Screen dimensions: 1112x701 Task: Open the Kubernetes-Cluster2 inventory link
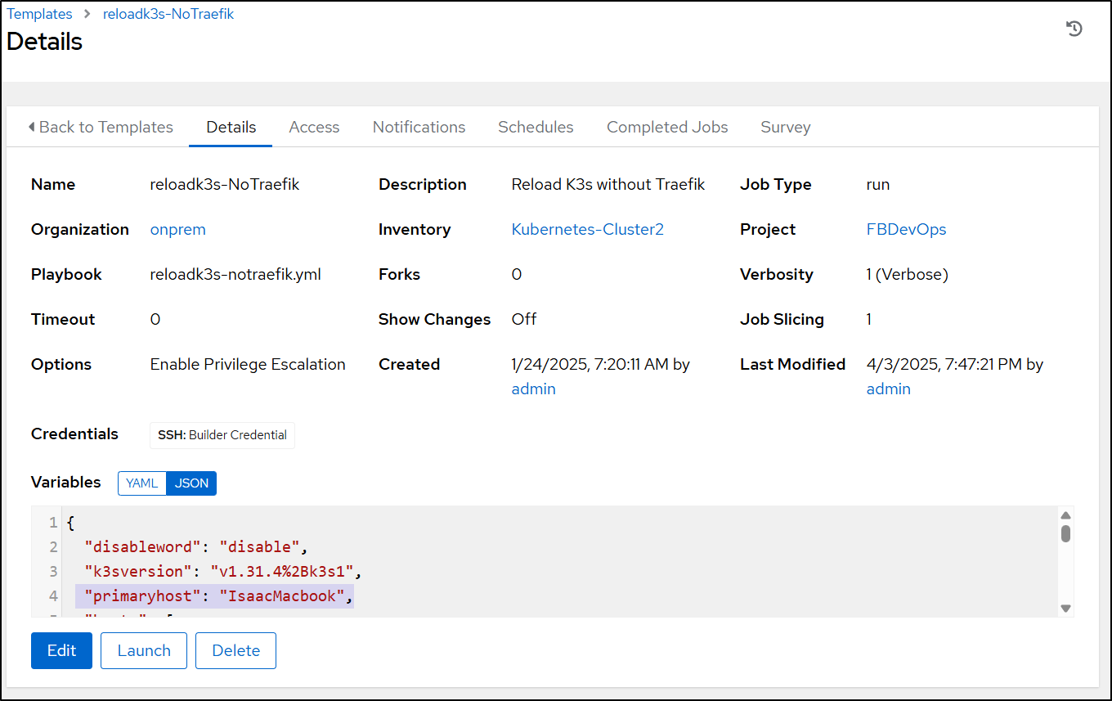point(587,229)
